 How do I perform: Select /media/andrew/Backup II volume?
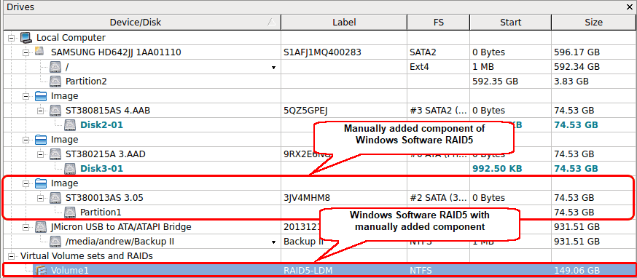click(x=120, y=242)
